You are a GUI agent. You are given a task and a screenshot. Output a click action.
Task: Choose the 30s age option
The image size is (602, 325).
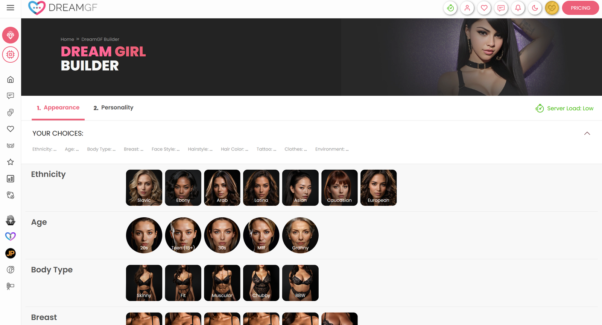pos(222,235)
